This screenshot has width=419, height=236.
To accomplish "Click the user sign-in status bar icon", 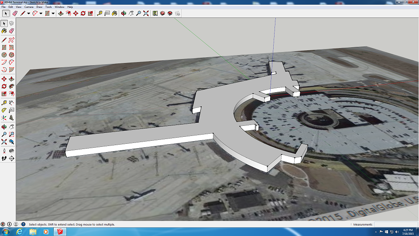I will click(16, 224).
